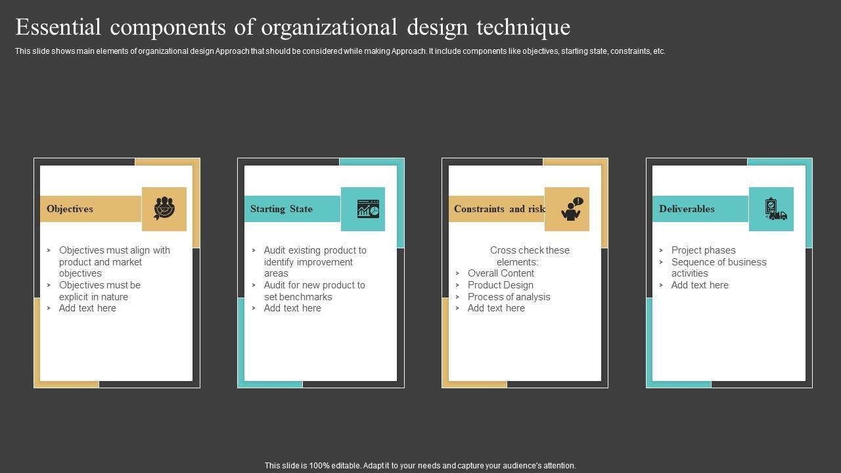The image size is (841, 473).
Task: Select the 'Product Design' bullet
Action: pos(500,285)
